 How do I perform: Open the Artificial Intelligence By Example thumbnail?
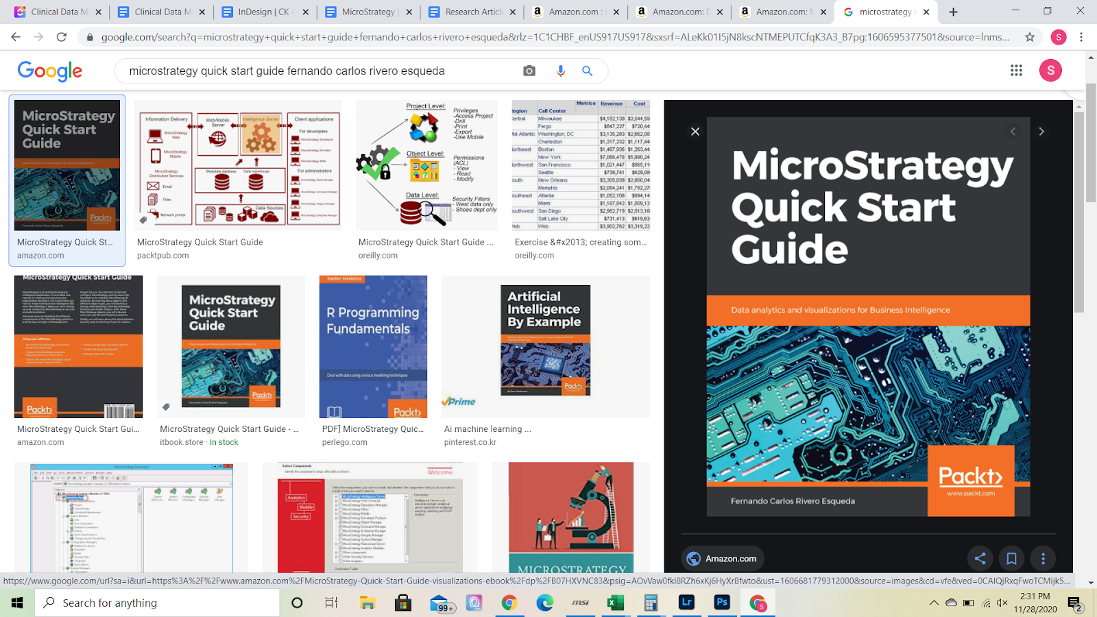click(x=546, y=347)
